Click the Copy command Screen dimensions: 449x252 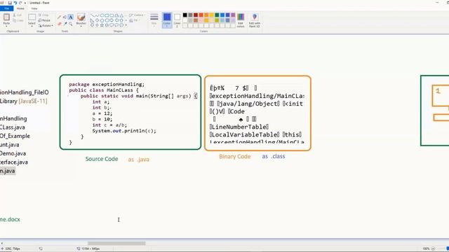pos(18,20)
